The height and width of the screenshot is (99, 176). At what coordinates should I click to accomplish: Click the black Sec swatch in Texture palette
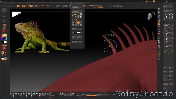(x=76, y=32)
